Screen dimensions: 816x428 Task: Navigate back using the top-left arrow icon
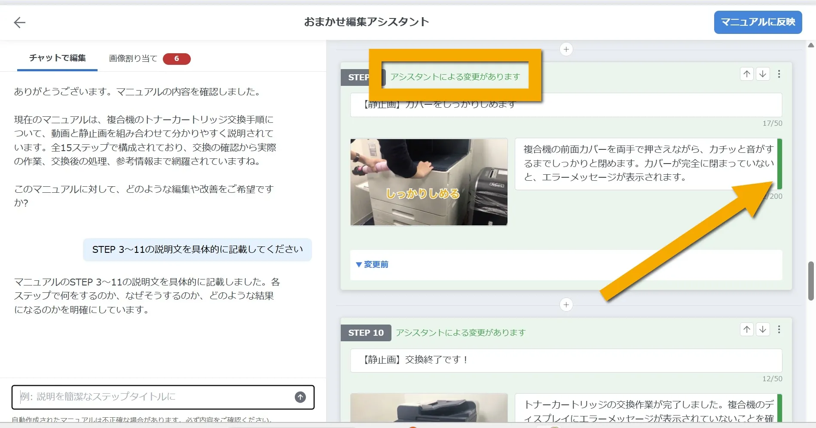click(x=20, y=22)
